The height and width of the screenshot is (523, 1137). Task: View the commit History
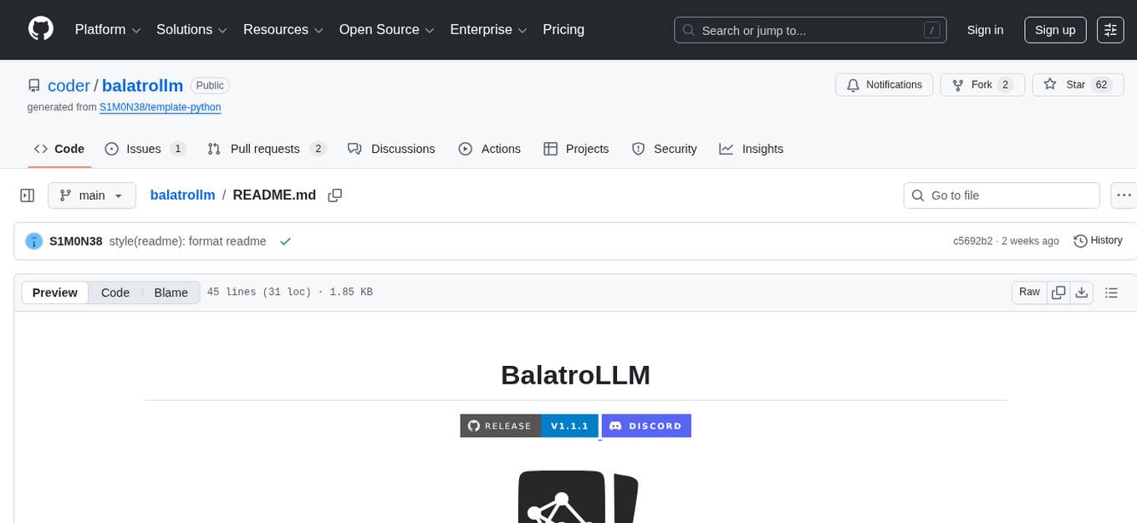[1098, 241]
